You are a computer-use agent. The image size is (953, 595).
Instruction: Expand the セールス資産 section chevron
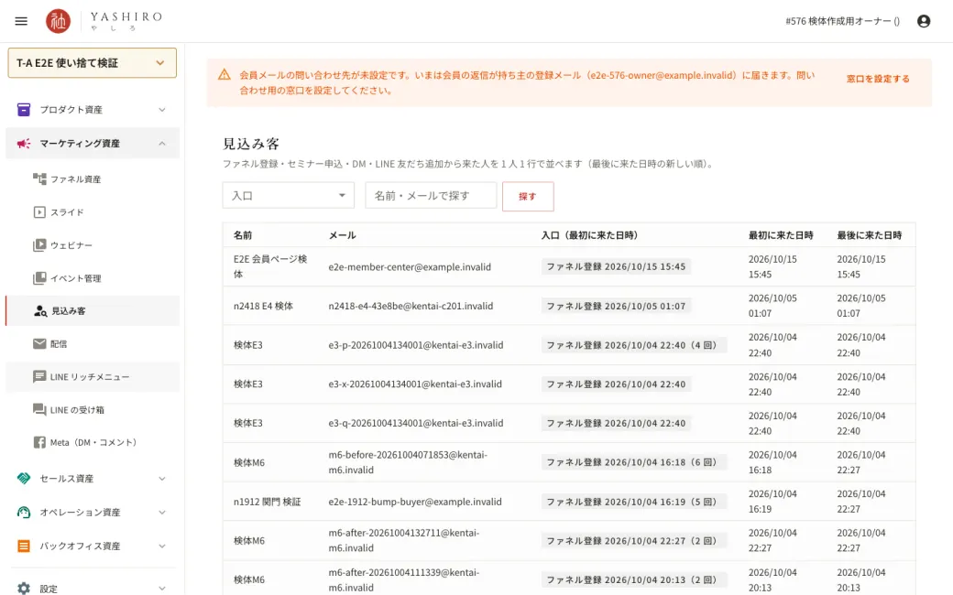pyautogui.click(x=162, y=479)
